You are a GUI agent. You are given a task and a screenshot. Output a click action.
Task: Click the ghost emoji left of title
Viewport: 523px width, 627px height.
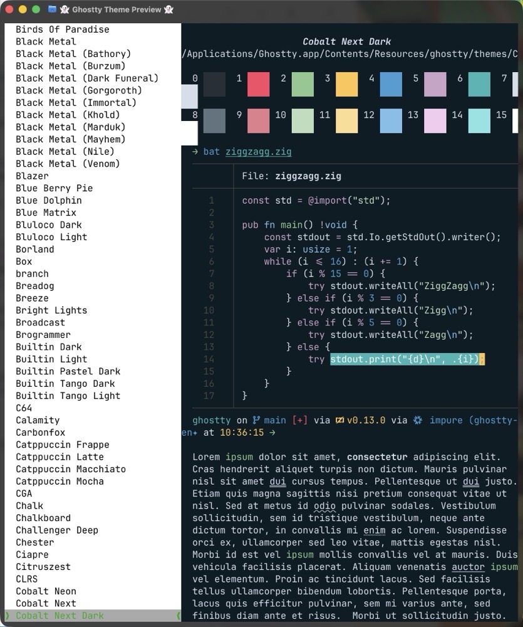click(65, 9)
